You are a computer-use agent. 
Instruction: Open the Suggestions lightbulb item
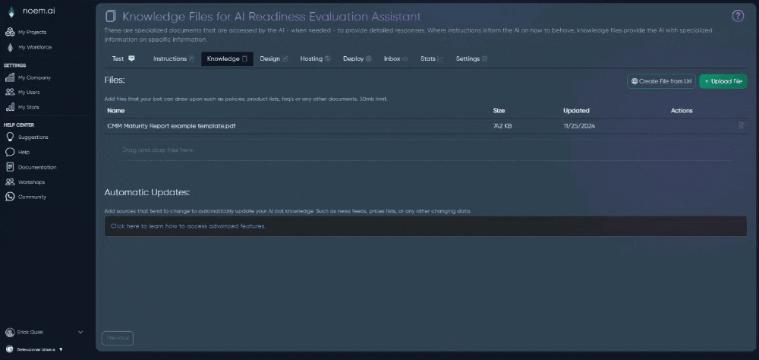point(33,137)
